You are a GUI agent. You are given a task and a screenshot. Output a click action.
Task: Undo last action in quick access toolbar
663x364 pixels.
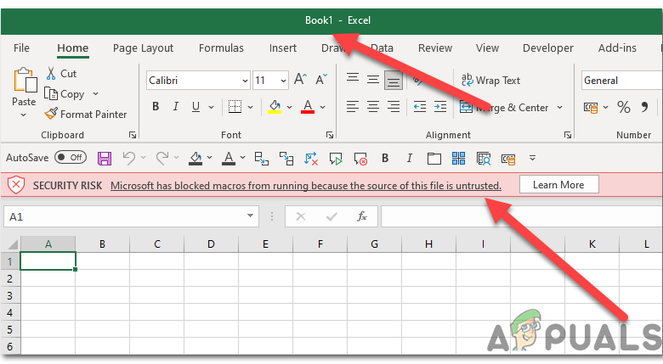[129, 158]
